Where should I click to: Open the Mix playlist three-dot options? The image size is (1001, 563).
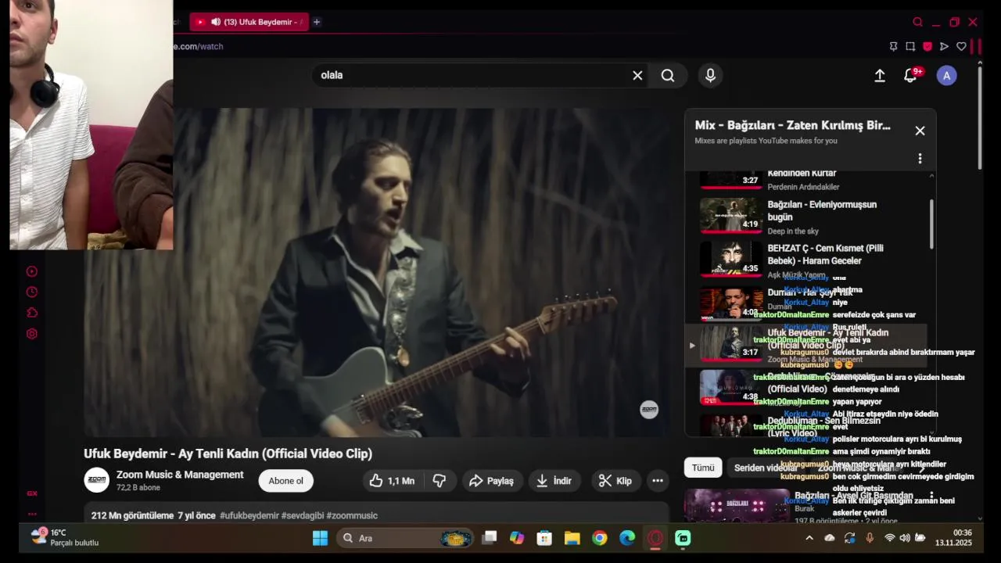(920, 159)
